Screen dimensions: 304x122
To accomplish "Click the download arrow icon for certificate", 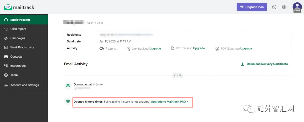I will (242, 64).
